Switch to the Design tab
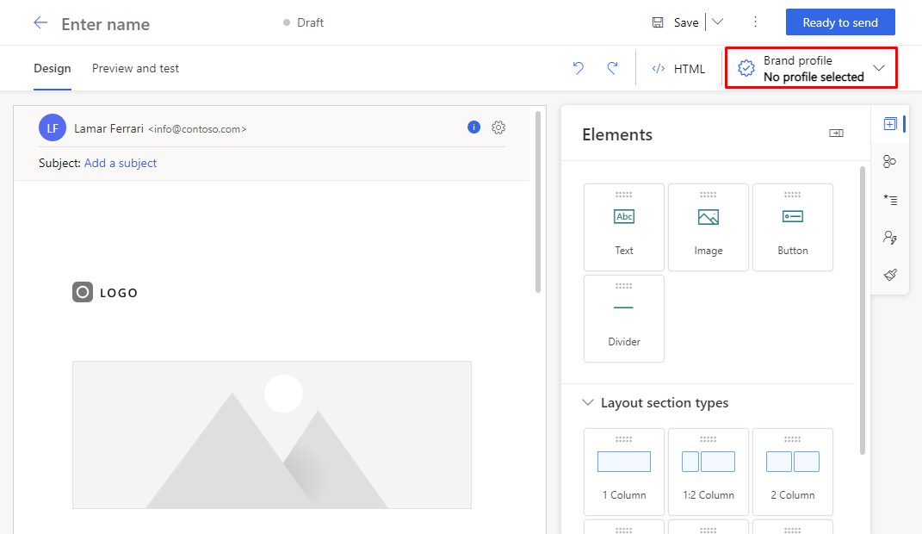 53,68
